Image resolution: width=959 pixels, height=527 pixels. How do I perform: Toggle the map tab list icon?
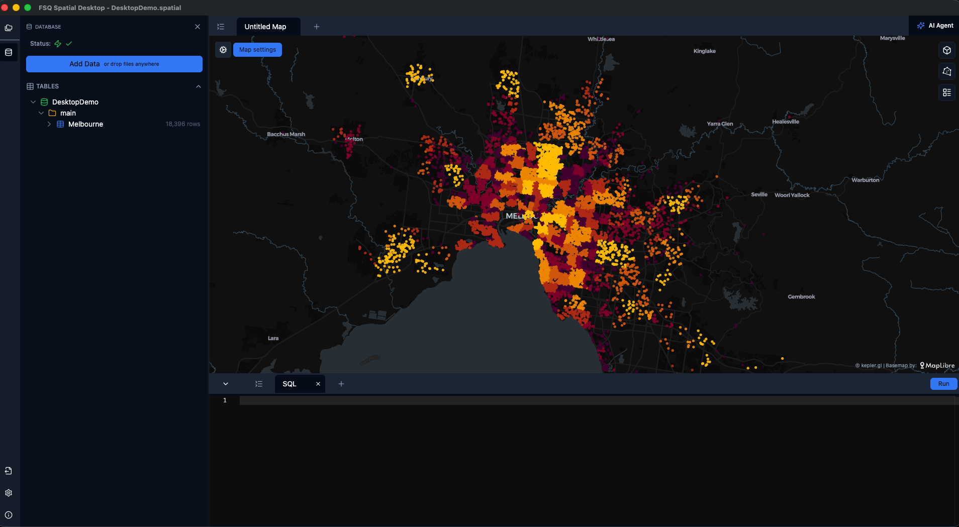221,27
